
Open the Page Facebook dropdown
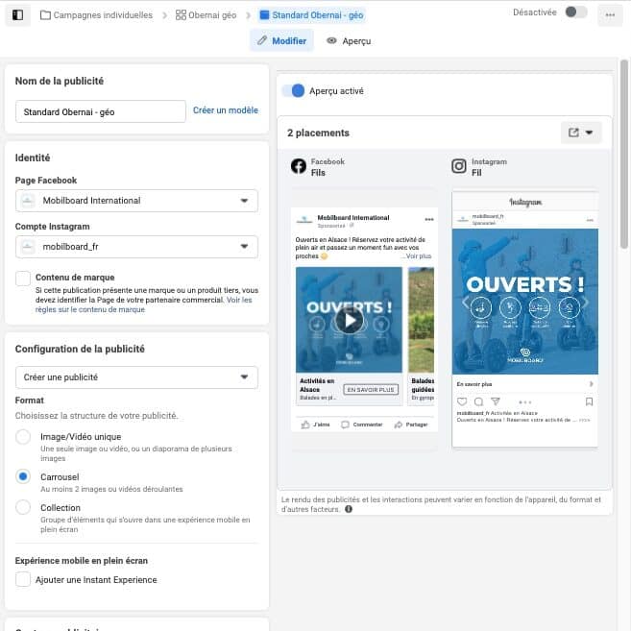click(x=136, y=201)
